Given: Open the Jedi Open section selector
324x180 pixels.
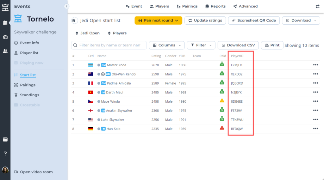Looking at the screenshot, I should [88, 33].
